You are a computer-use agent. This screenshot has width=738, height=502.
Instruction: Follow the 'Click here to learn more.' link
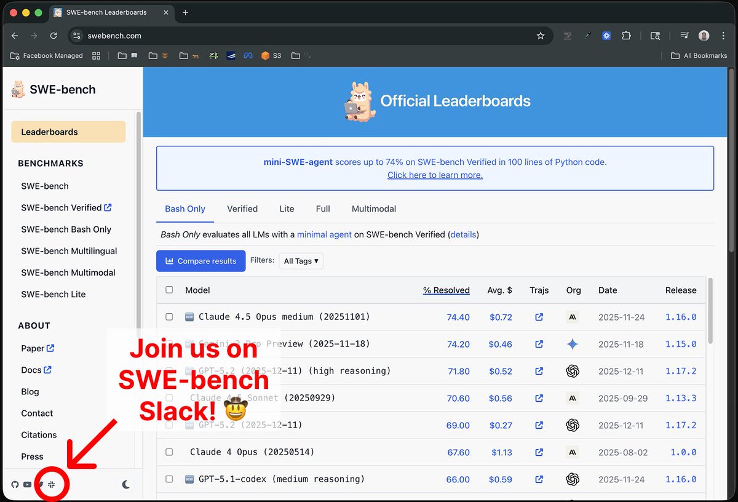435,175
